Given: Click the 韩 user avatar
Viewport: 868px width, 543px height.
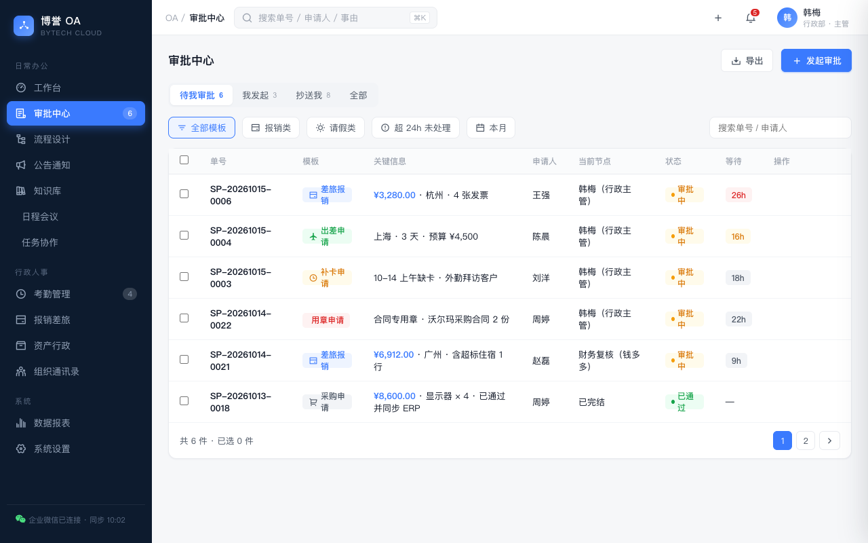Looking at the screenshot, I should tap(787, 18).
